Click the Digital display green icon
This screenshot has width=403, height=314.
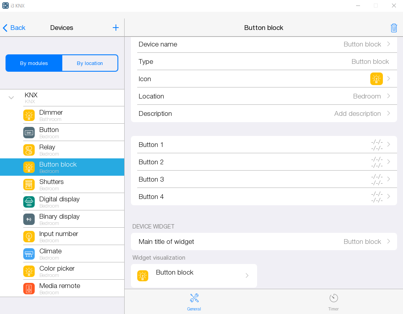coord(29,202)
